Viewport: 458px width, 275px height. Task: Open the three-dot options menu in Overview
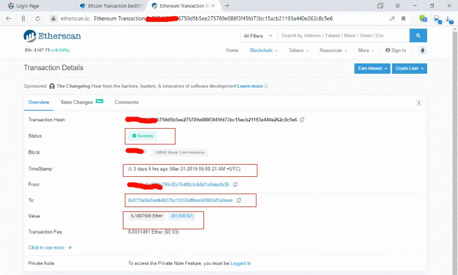pos(419,103)
